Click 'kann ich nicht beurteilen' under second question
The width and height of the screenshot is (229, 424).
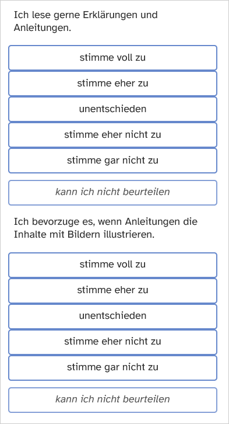112,400
